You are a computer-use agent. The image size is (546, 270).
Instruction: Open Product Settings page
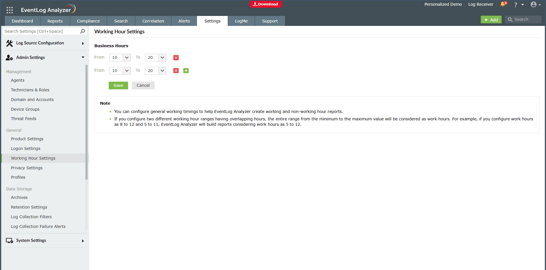tap(27, 139)
